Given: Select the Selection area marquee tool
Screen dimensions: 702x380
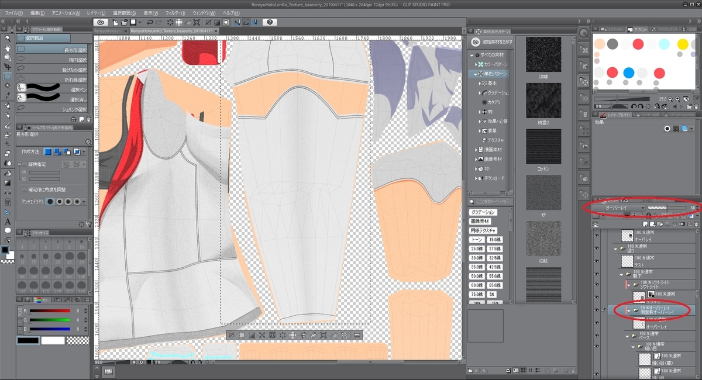Looking at the screenshot, I should pos(8,76).
